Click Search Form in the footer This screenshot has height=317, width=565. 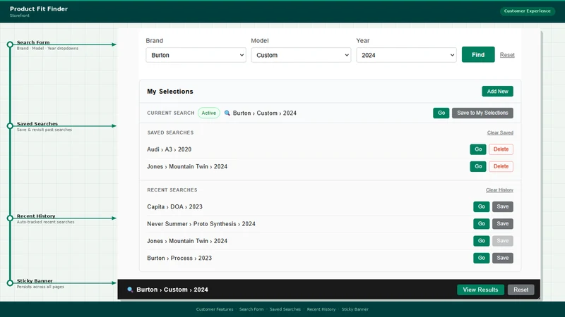(251, 309)
